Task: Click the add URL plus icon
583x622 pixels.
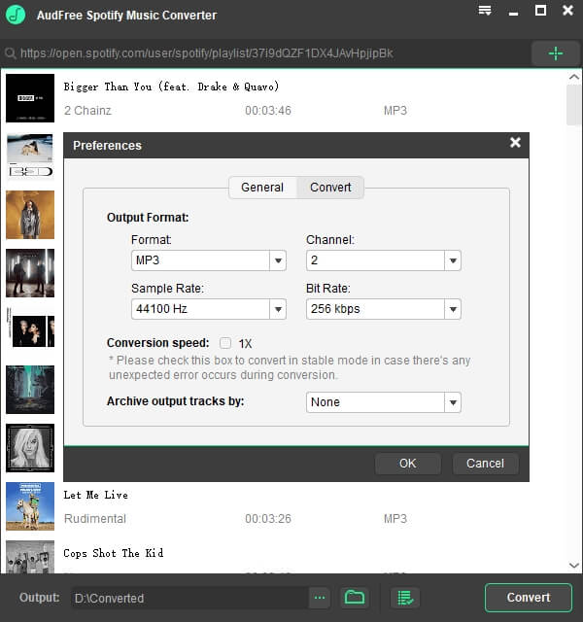Action: coord(555,53)
